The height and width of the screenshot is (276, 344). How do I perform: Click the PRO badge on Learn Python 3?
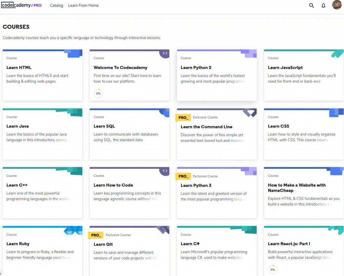[183, 176]
